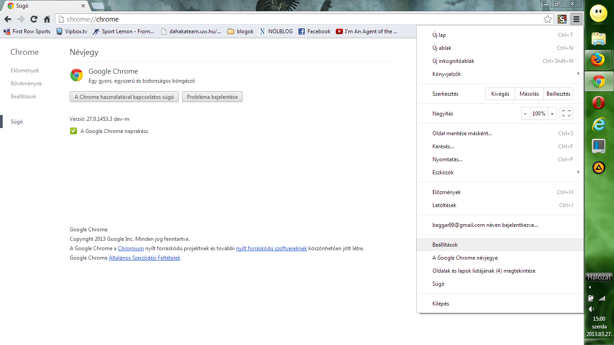Click the Beillesztés edit button
The width and height of the screenshot is (614, 345).
pyautogui.click(x=558, y=94)
